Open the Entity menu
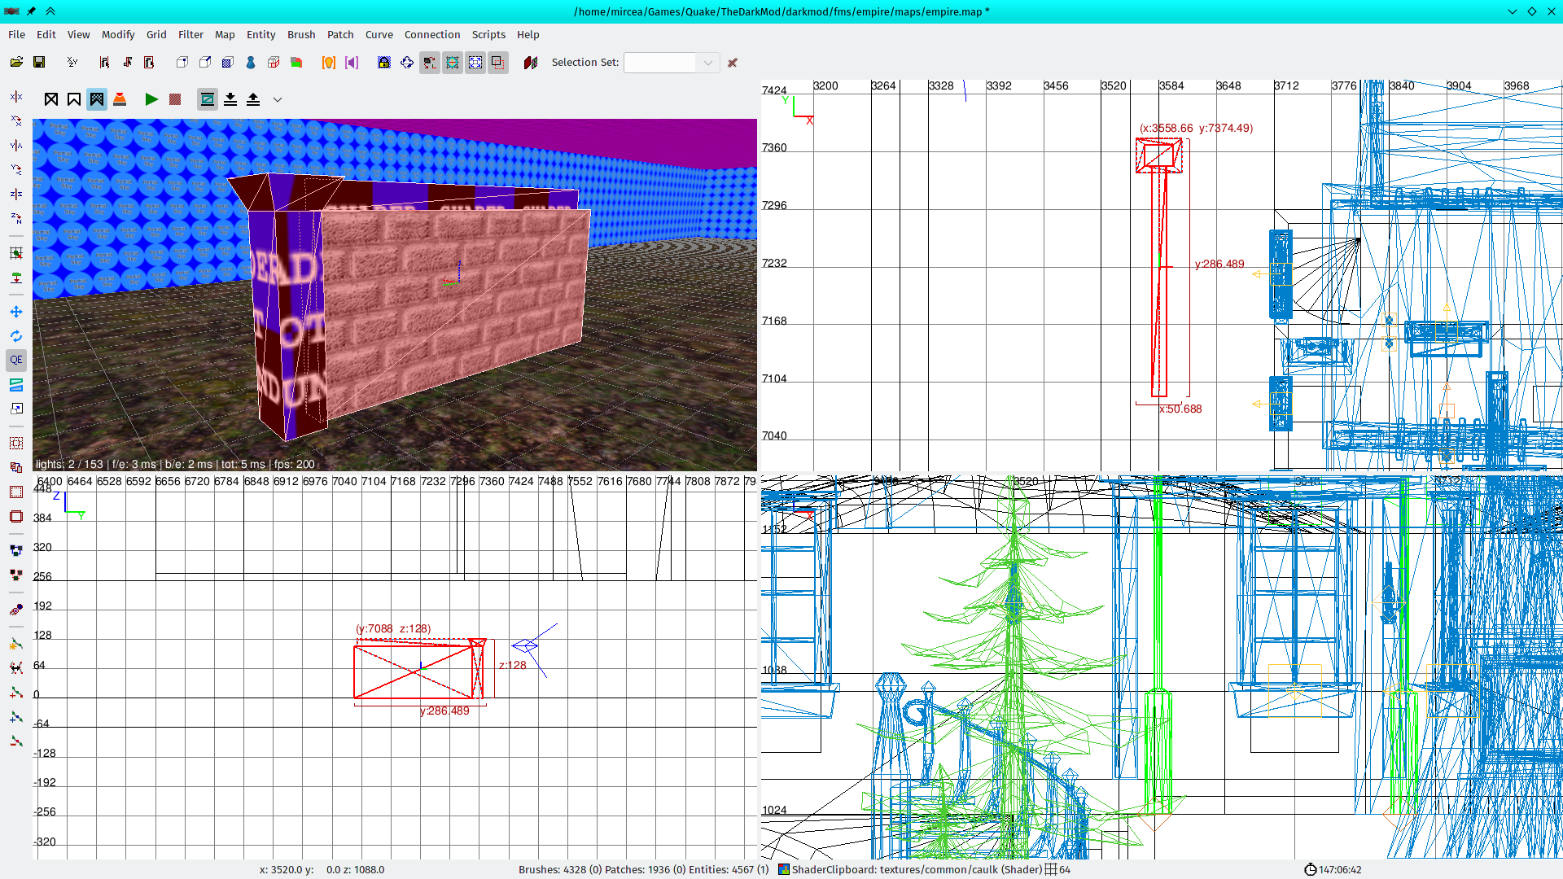Screen dimensions: 1563x879 tap(260, 34)
